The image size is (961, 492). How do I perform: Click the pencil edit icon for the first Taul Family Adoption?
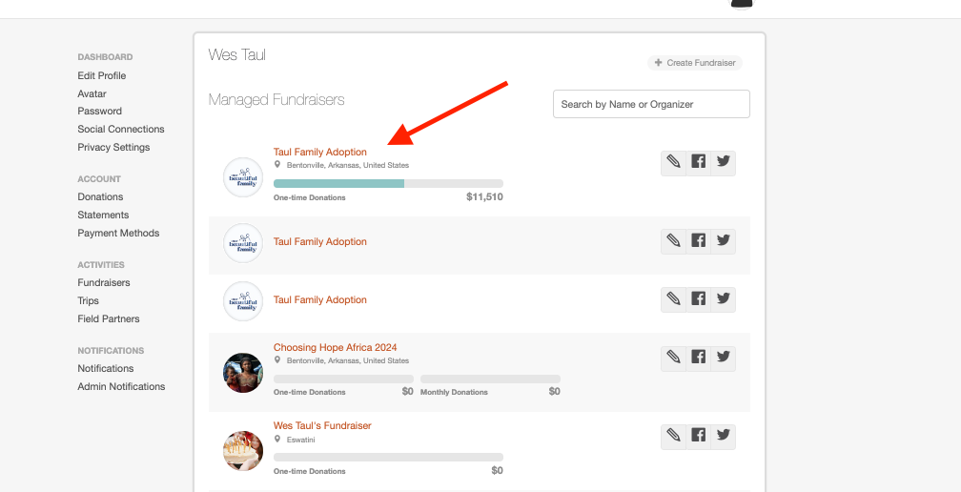point(674,162)
